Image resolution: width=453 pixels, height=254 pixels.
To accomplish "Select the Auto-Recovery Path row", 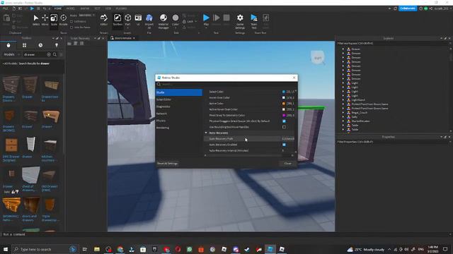I will pos(249,139).
